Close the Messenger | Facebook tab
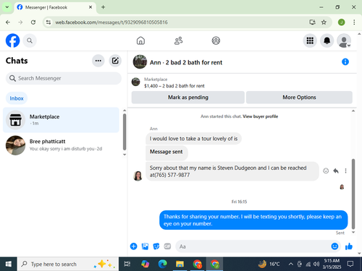The image size is (362, 271). pos(90,7)
